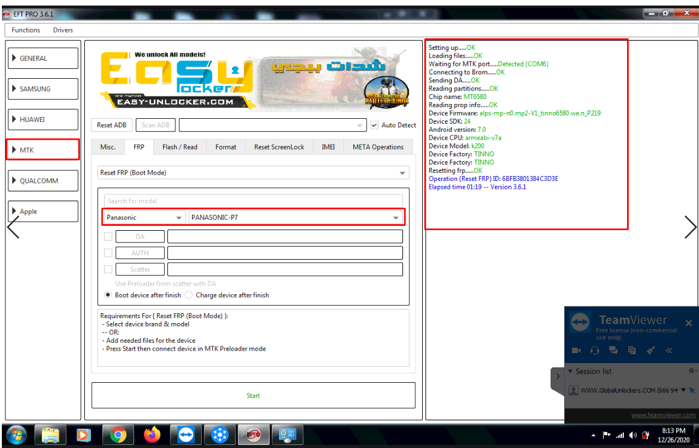Show hidden tray icons arrow
The height and width of the screenshot is (448, 699).
point(593,435)
